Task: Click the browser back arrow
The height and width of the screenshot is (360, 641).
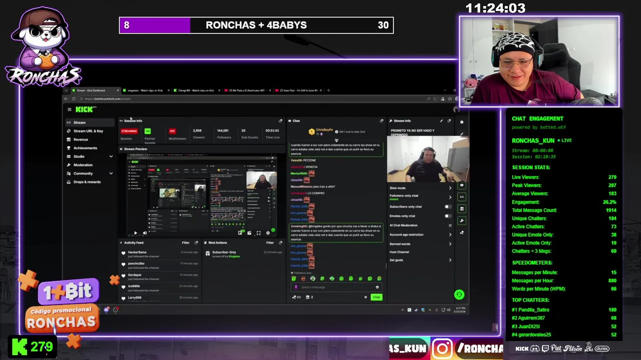Action: point(67,98)
